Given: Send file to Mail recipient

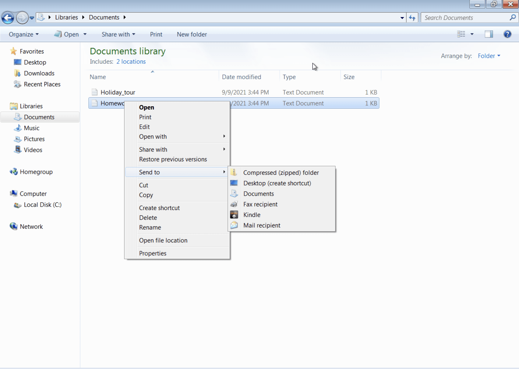Looking at the screenshot, I should point(262,226).
